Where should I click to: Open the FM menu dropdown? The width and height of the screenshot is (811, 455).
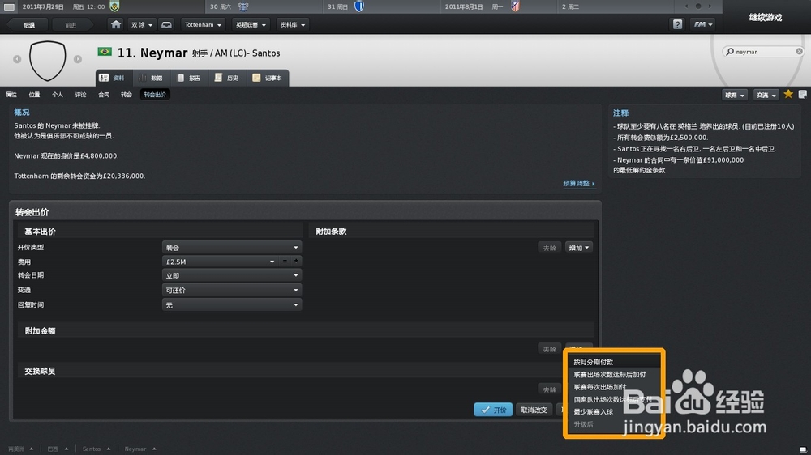click(x=702, y=24)
